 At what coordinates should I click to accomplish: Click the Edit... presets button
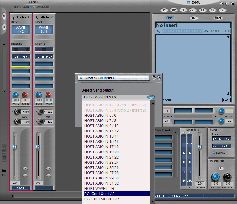point(227,100)
